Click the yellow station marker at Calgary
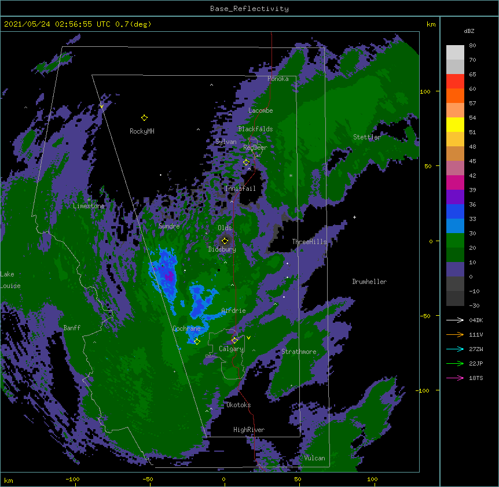Image resolution: width=499 pixels, height=487 pixels. [234, 341]
